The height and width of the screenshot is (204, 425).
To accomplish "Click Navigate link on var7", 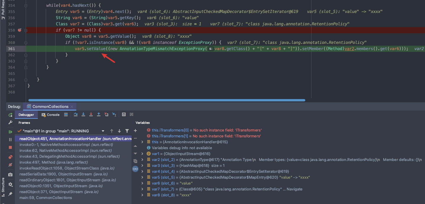I will [x=294, y=189].
